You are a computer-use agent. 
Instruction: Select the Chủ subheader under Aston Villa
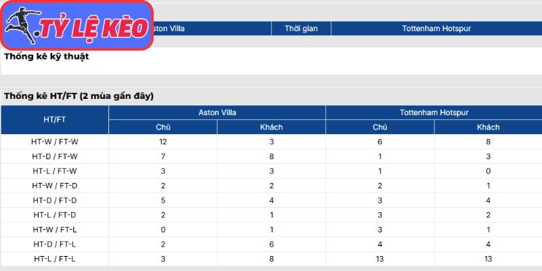coord(163,127)
